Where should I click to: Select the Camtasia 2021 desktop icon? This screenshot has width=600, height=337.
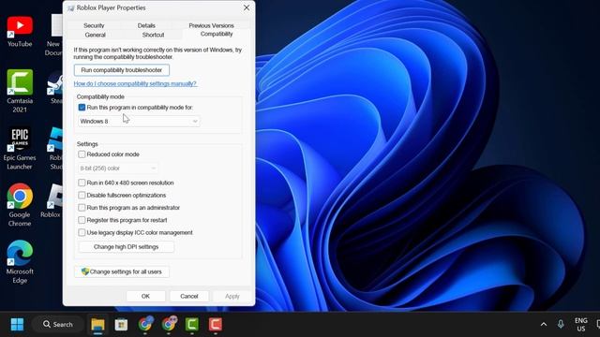click(20, 91)
